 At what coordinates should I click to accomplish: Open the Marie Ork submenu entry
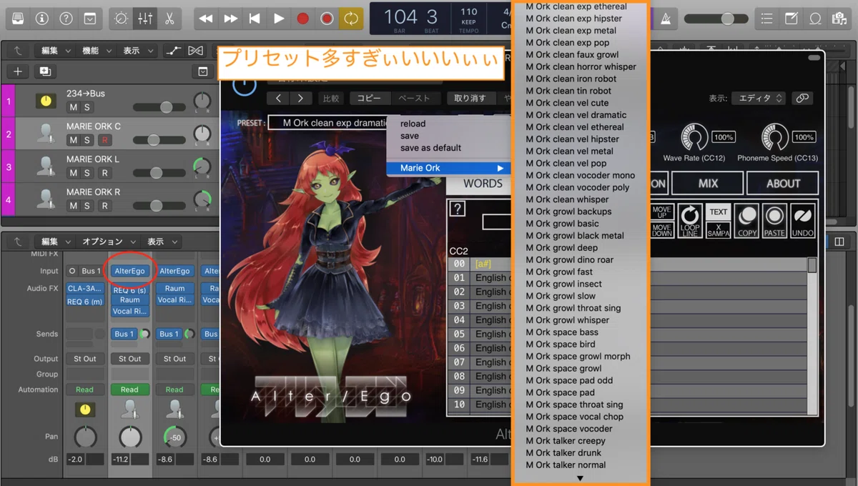448,168
